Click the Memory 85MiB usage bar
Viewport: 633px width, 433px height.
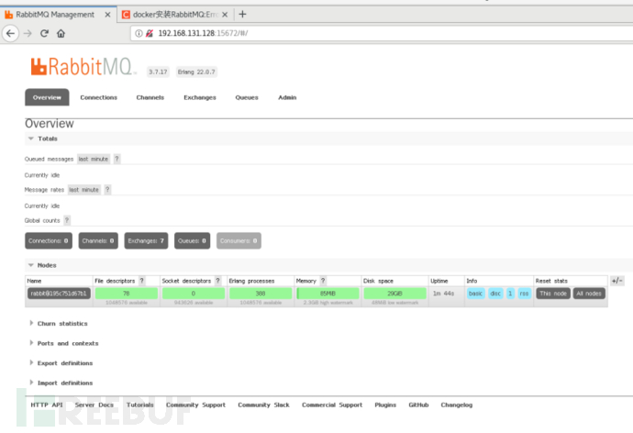tap(328, 294)
